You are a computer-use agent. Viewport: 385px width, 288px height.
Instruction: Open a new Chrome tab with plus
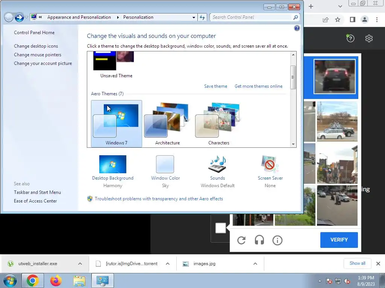tap(311, 6)
